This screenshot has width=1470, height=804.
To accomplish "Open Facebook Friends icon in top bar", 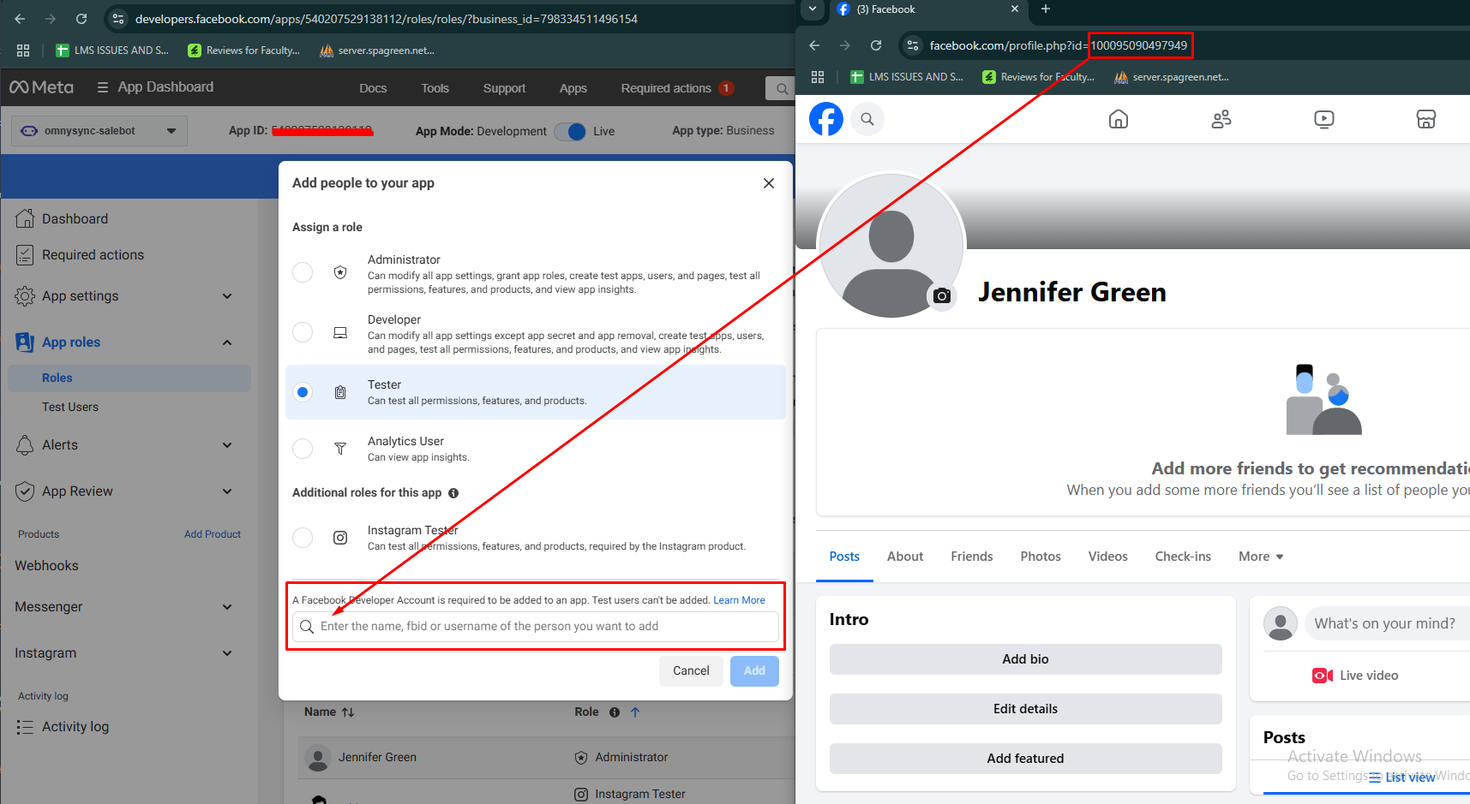I will click(x=1221, y=119).
